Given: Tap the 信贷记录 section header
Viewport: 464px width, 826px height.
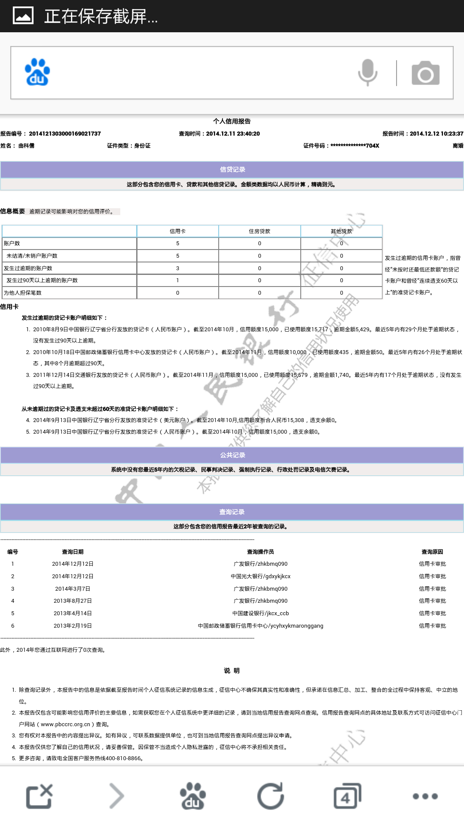Looking at the screenshot, I should [x=232, y=170].
